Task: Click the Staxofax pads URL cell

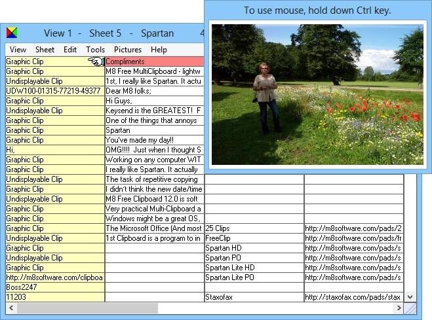Action: (x=354, y=297)
